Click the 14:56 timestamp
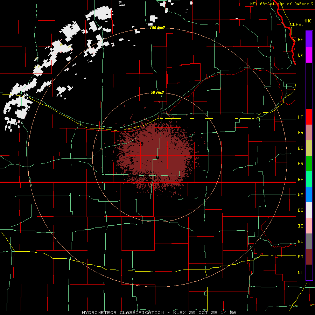315x315 pixels. (x=228, y=313)
